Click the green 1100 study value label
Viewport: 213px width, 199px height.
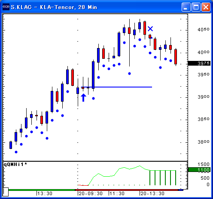point(199,170)
